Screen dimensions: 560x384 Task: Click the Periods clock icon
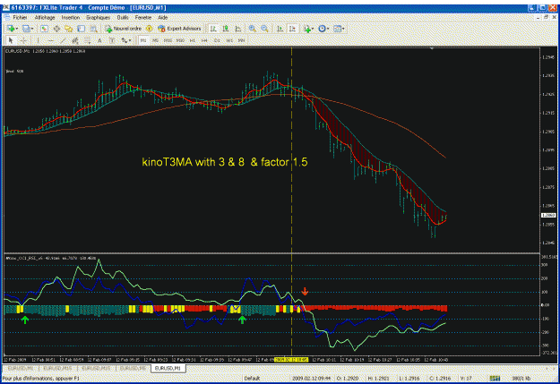click(322, 29)
